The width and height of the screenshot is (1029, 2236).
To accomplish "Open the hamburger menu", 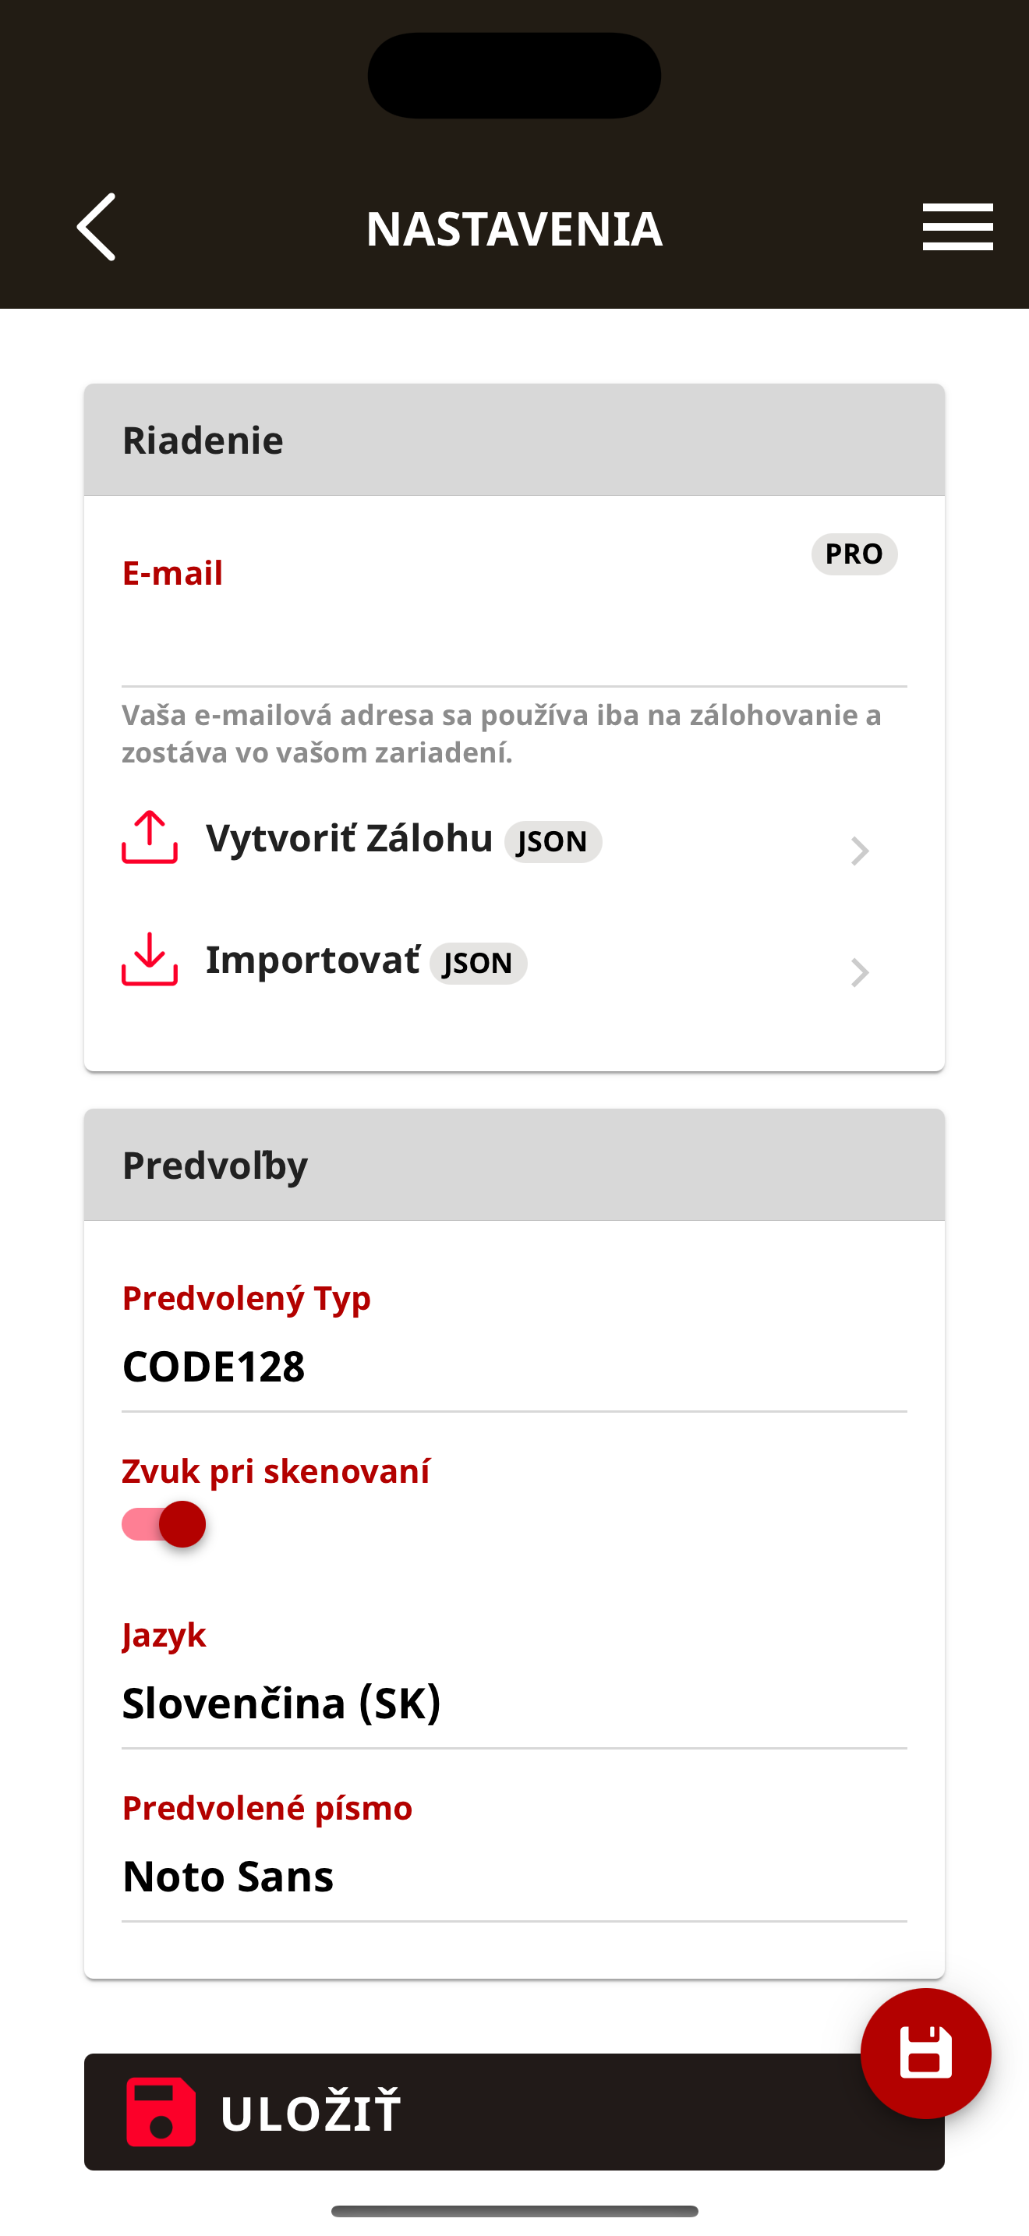I will tap(957, 228).
